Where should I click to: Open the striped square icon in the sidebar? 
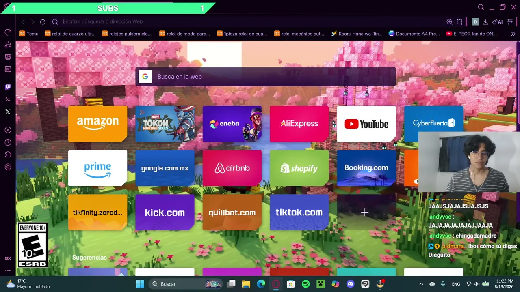(x=8, y=57)
